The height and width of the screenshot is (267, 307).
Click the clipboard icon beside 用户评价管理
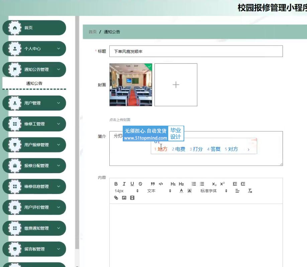click(15, 207)
